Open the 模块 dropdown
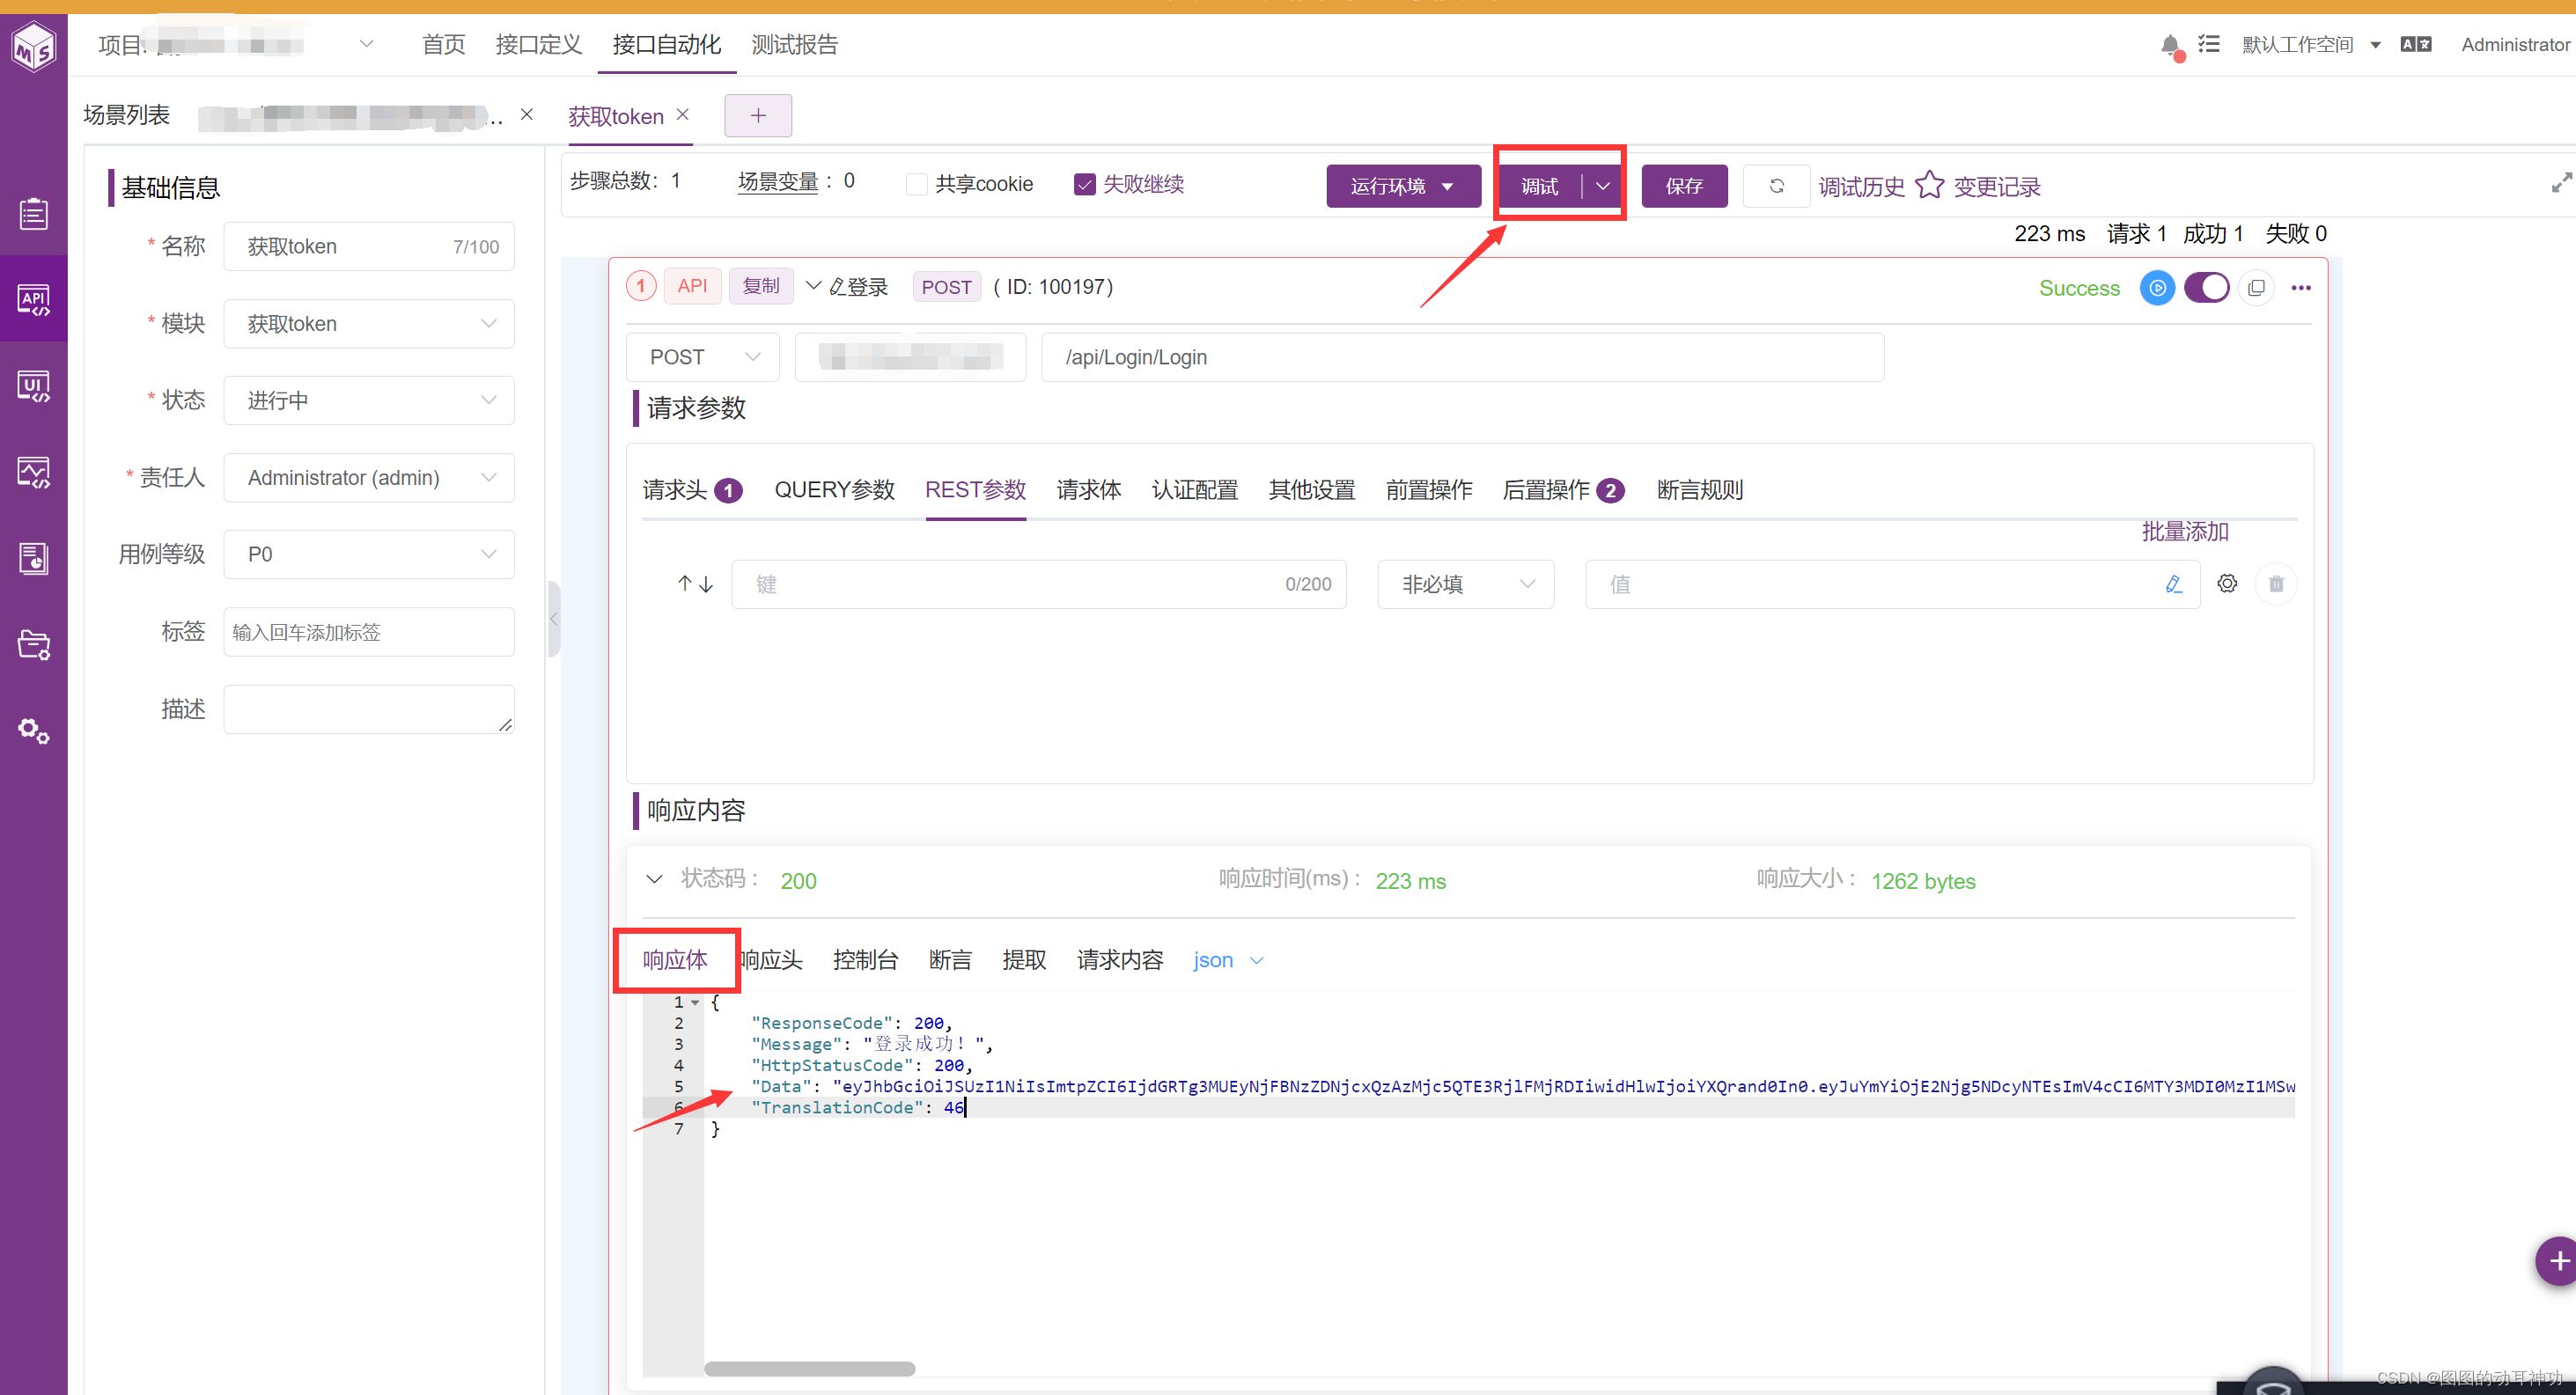2576x1395 pixels. click(369, 324)
